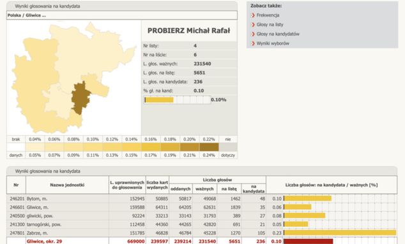405x244 pixels.
Task: Click the 0.04% lightest legend swatch
Action: click(35, 147)
